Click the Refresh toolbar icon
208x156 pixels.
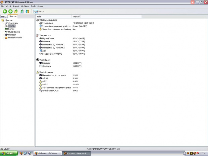click(x=21, y=11)
